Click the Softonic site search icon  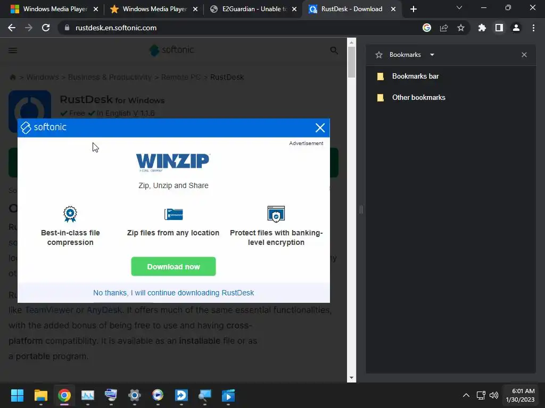click(x=334, y=50)
